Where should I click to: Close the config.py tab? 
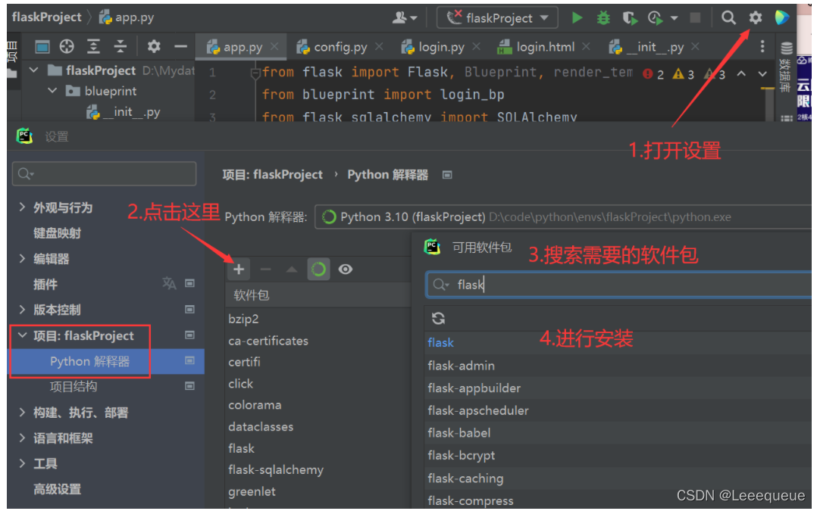(379, 47)
